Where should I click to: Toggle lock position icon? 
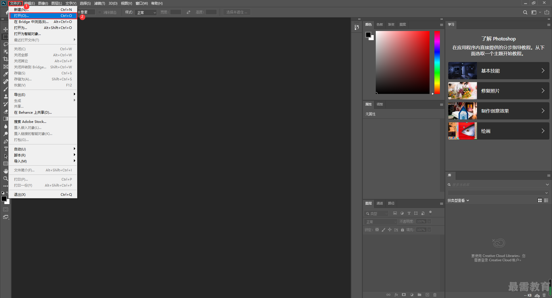coord(390,230)
